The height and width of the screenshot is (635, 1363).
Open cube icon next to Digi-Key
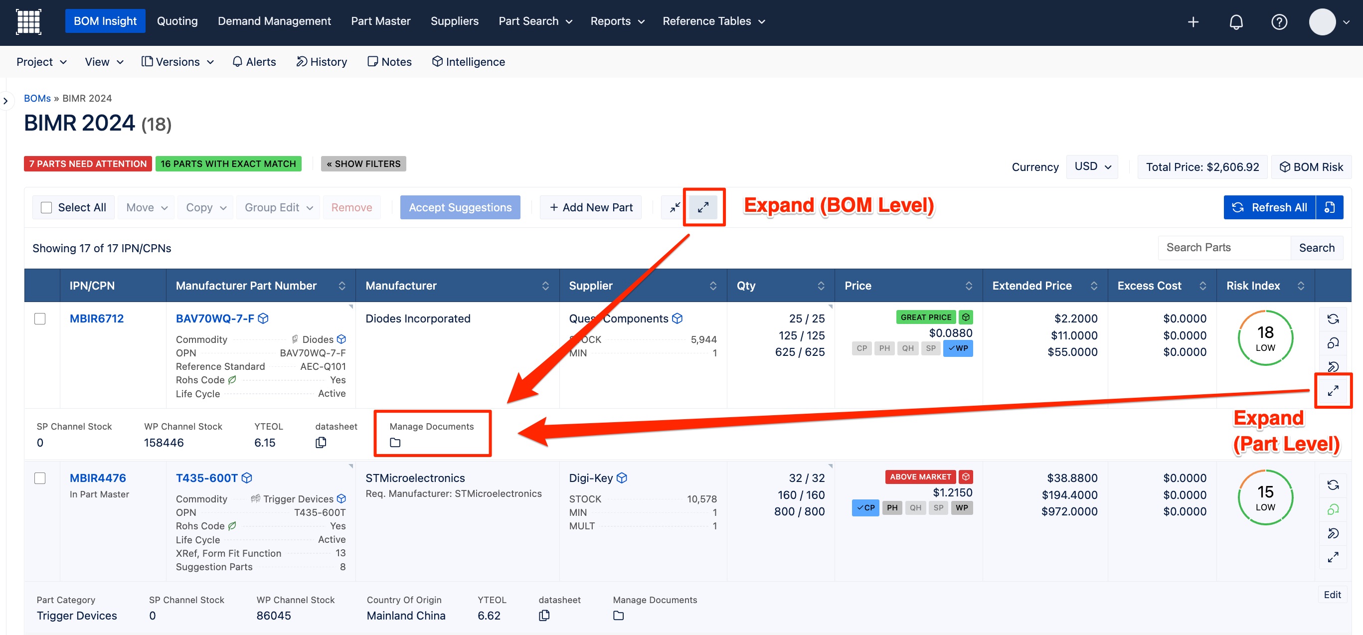pos(622,478)
